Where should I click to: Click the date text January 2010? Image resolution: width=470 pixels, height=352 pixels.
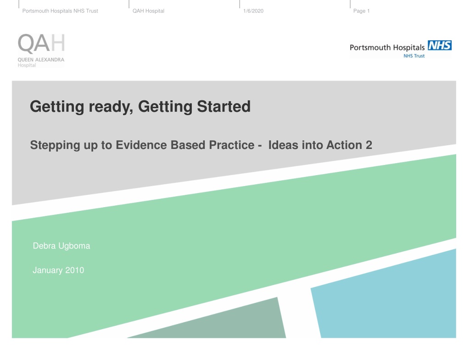(x=58, y=270)
